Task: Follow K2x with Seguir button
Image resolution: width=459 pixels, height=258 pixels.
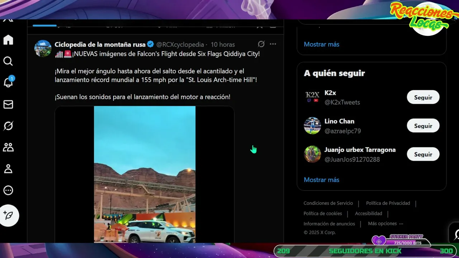Action: coord(423,97)
